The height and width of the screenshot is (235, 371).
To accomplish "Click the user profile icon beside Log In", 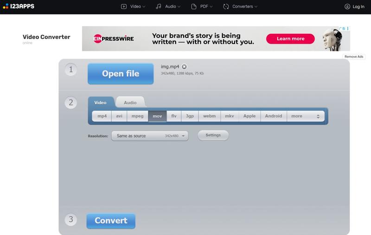I will pos(347,7).
